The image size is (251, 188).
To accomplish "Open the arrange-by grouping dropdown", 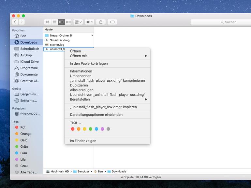I will 78,22.
